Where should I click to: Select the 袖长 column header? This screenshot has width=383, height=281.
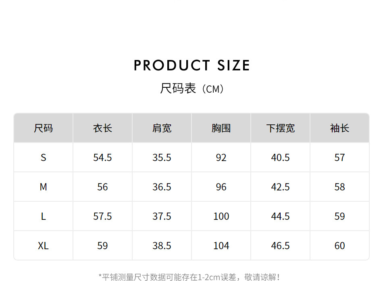(x=339, y=128)
